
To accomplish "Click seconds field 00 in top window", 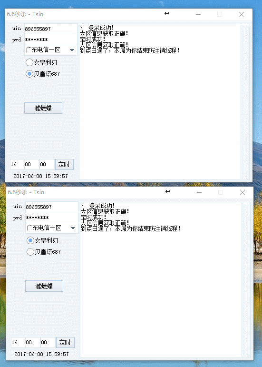I will click(x=47, y=164).
